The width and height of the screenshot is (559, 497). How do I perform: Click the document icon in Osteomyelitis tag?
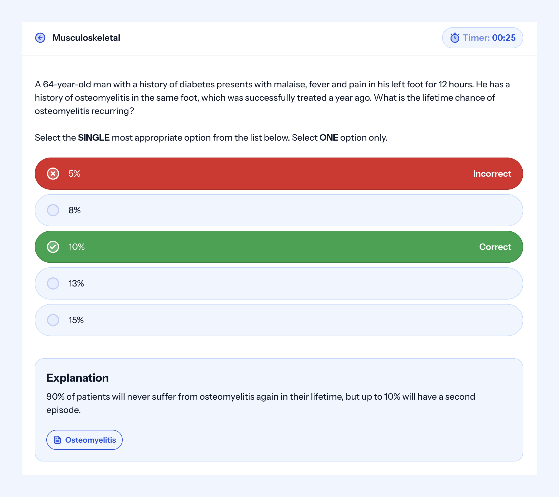[x=57, y=440]
